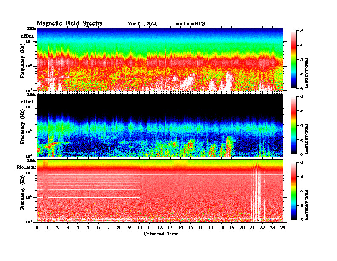
Task: Click hour "9" on the Universal Time axis
Action: pyautogui.click(x=129, y=228)
